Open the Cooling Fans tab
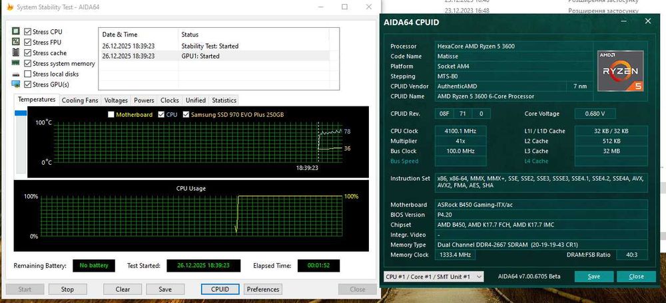Viewport: 666px width, 303px height. tap(80, 100)
